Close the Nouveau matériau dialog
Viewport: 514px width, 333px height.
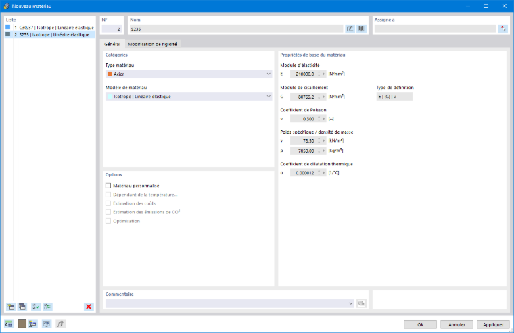tap(504, 6)
